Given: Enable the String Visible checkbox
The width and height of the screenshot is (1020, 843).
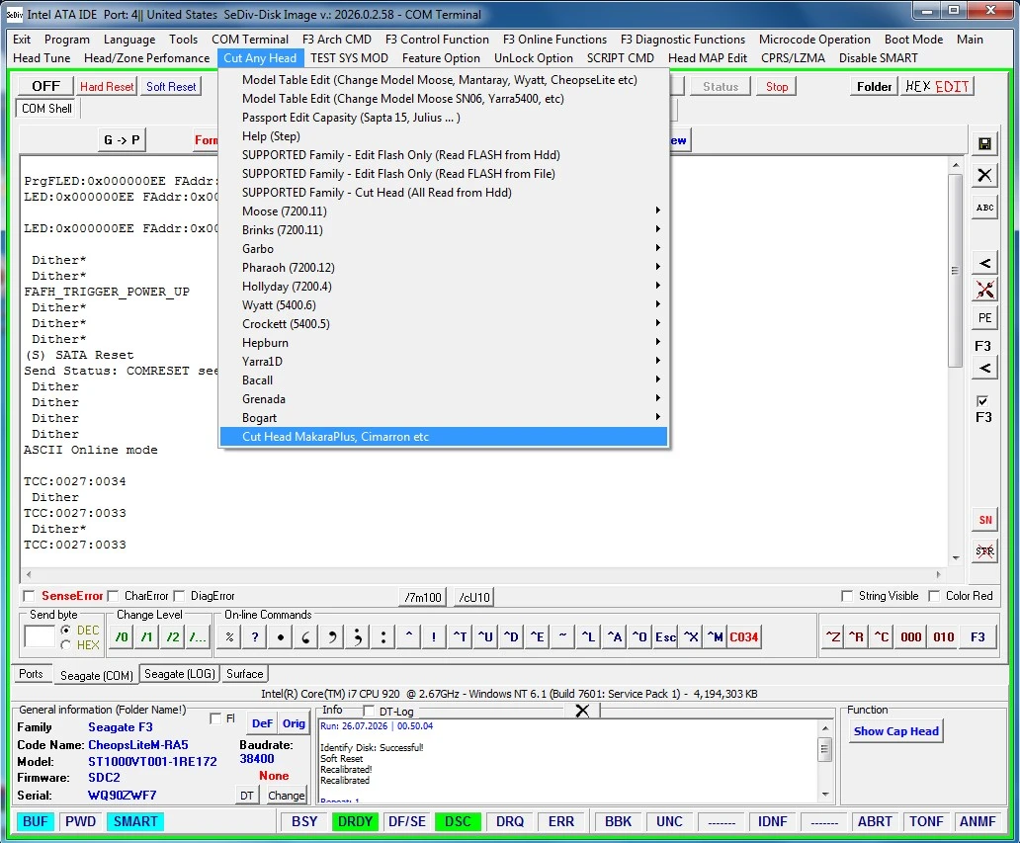Looking at the screenshot, I should (x=847, y=596).
